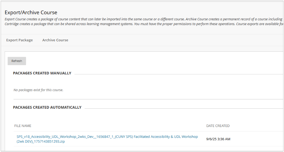Image resolution: width=284 pixels, height=152 pixels.
Task: Click the "(2wk DEV)_1757143851293.zip" line of the file link
Action: (x=41, y=141)
